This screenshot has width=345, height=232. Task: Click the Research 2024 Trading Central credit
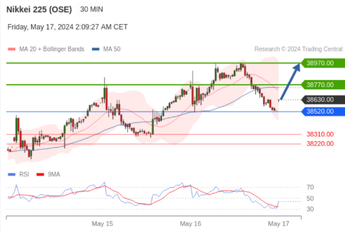(298, 49)
